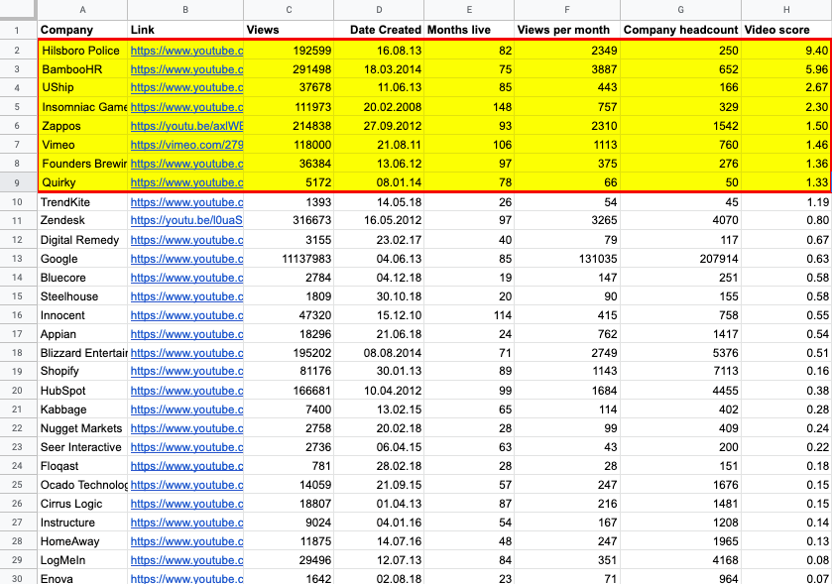Open Google row YouTube link
The height and width of the screenshot is (584, 832).
point(186,259)
